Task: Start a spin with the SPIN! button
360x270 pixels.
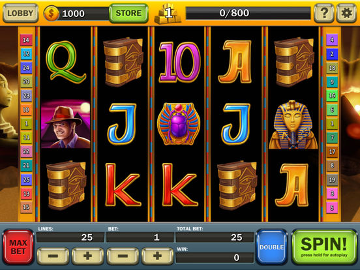Action: pos(324,247)
